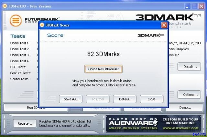The width and height of the screenshot is (207, 137).
Task: Open Details in main 3DMark03 window
Action: click(189, 67)
